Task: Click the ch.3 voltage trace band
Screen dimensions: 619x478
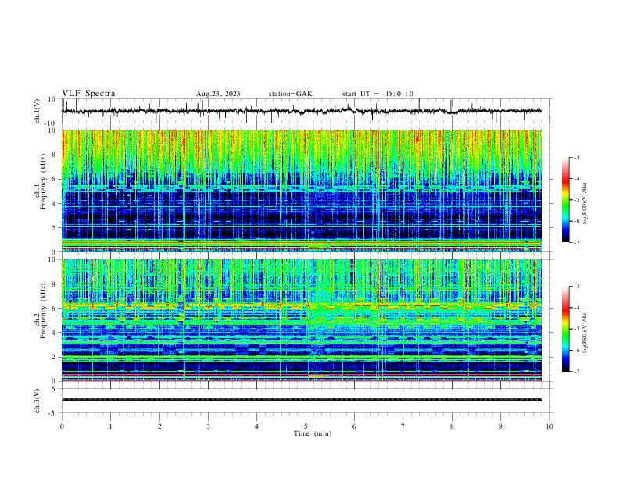Action: click(x=302, y=400)
